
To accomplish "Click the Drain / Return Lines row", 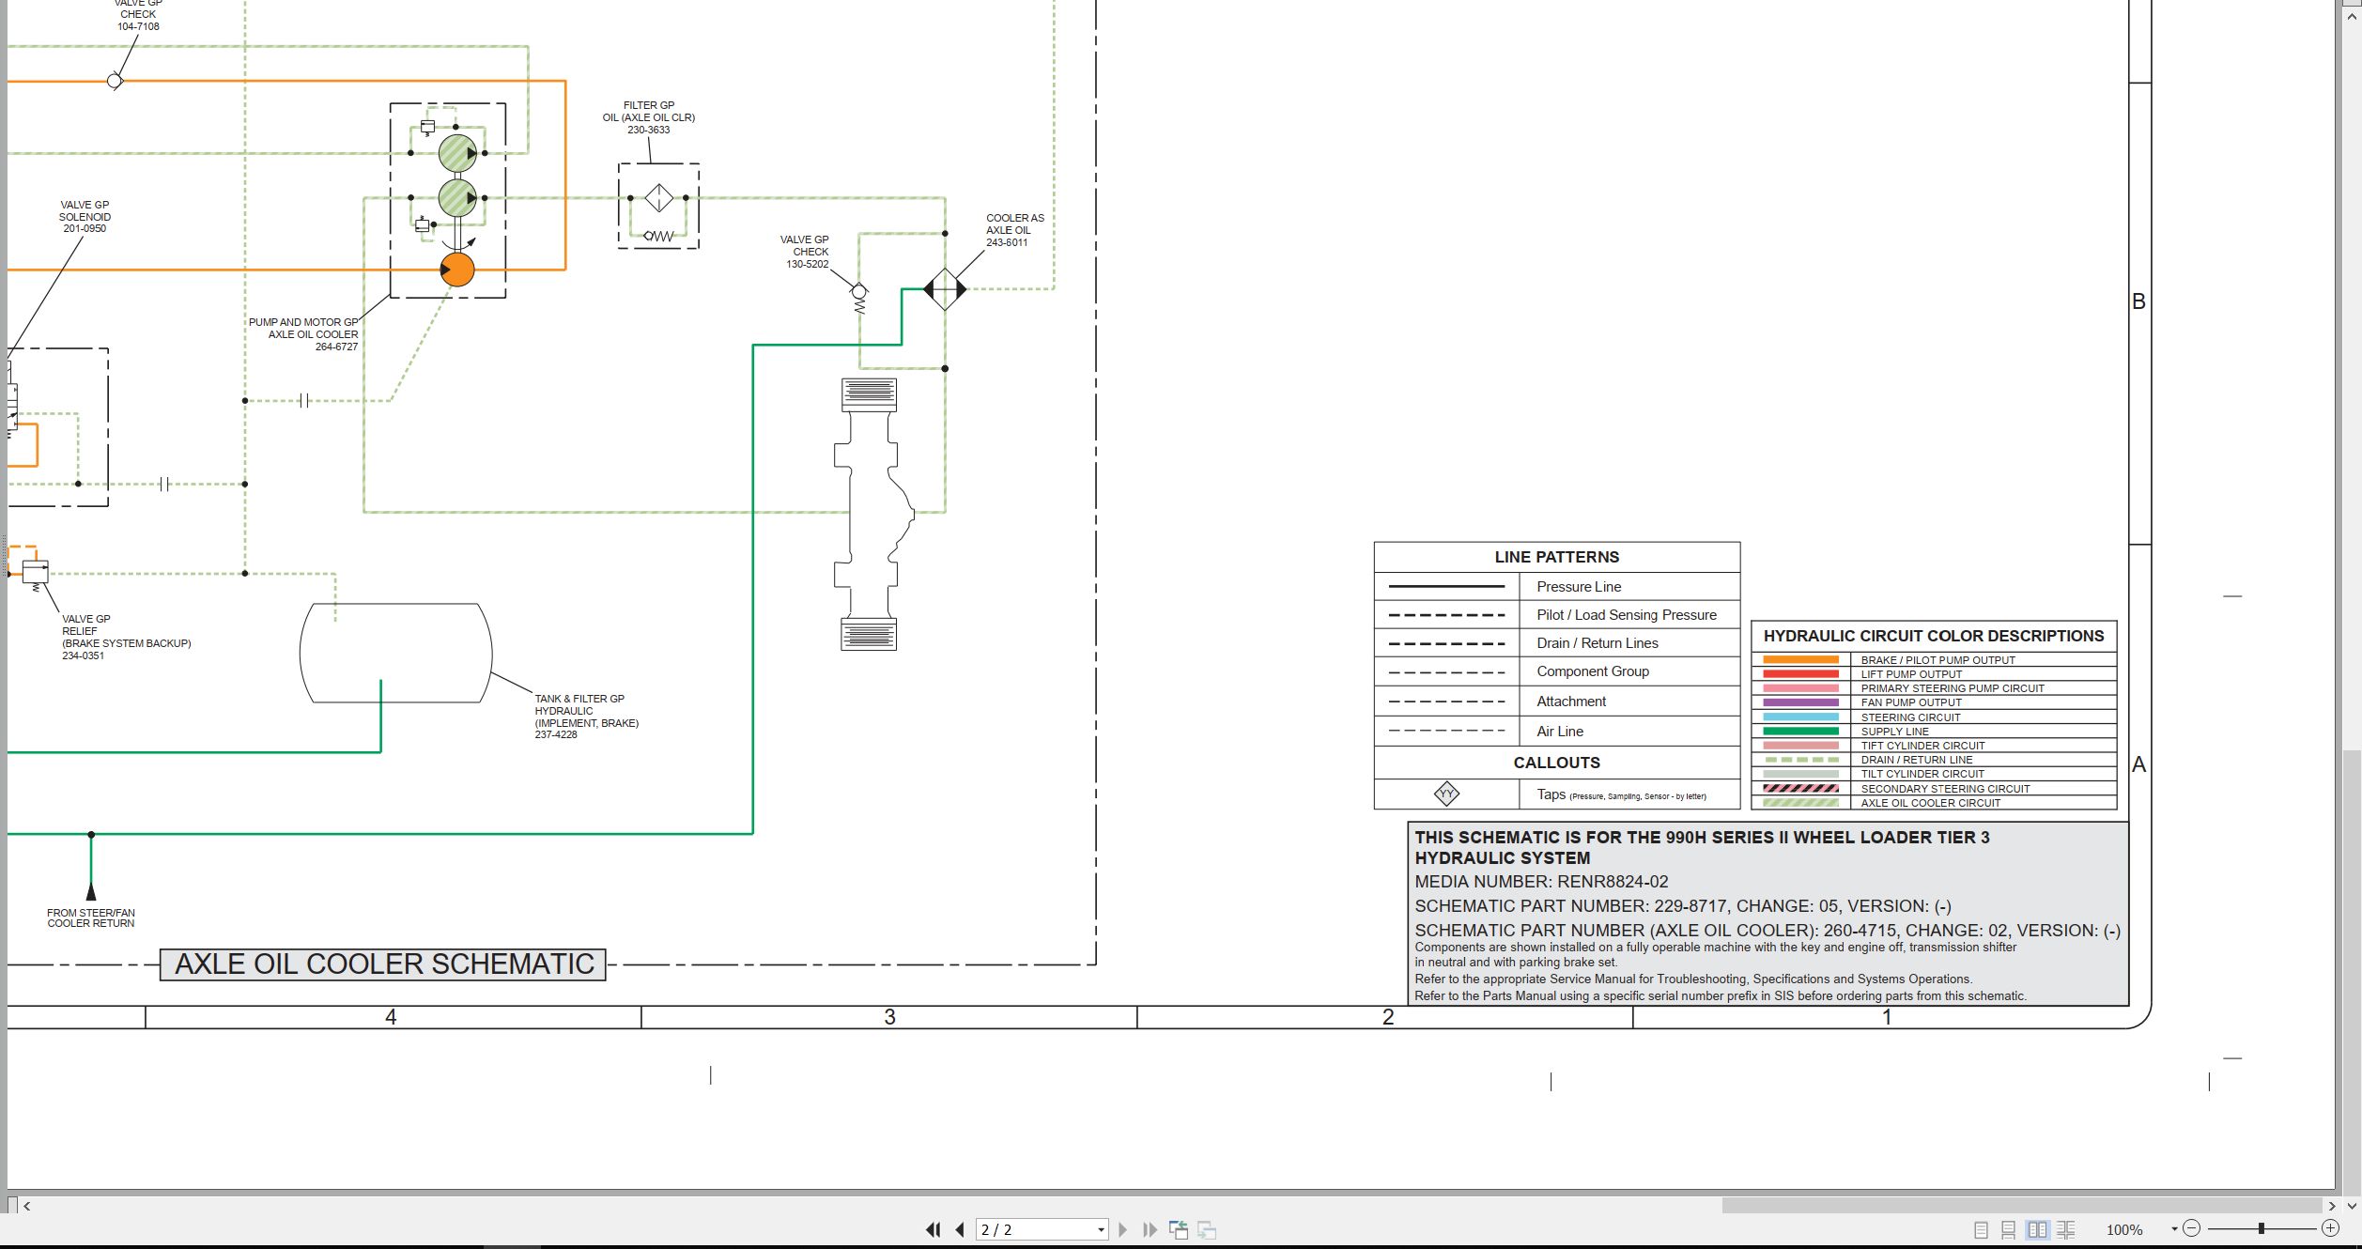I will (x=1556, y=643).
